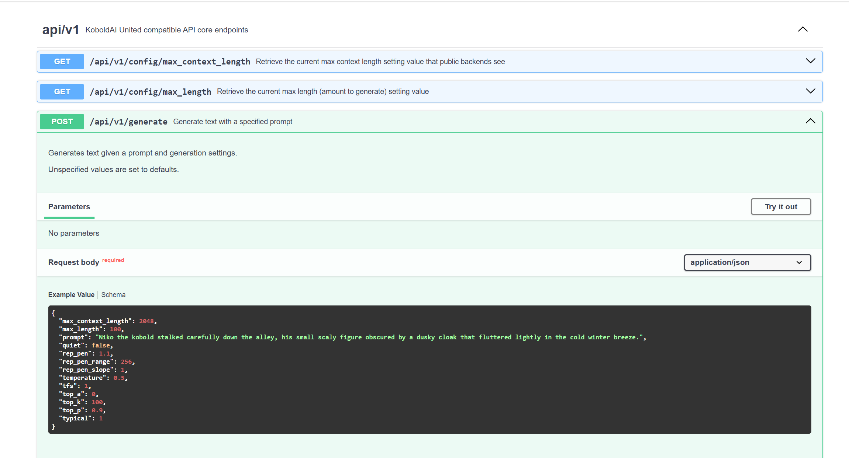
Task: Expand the max_context_length endpoint arrow
Action: pyautogui.click(x=810, y=61)
